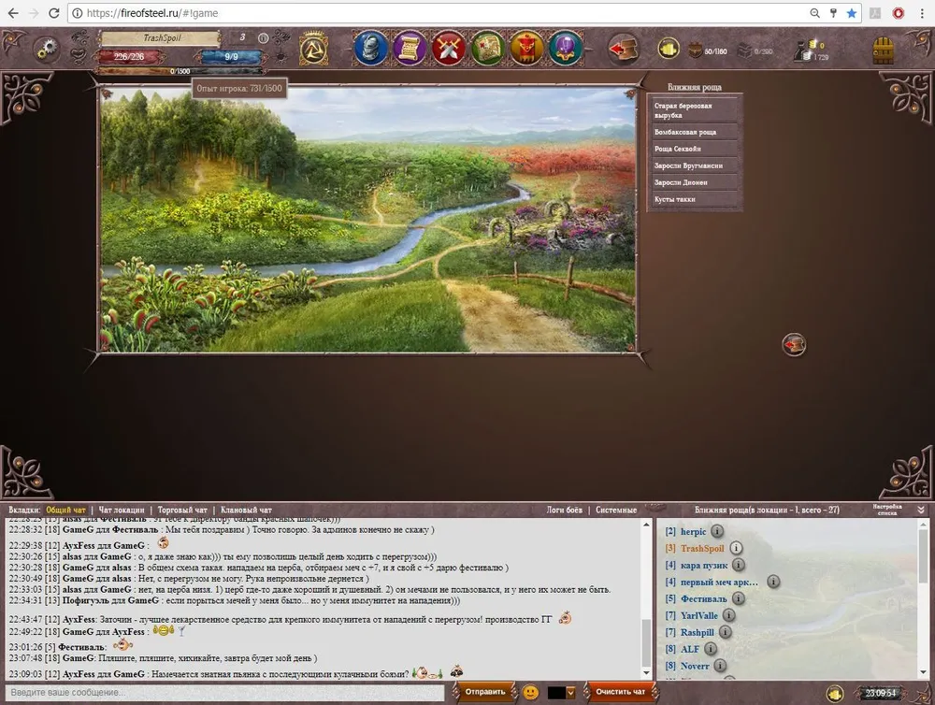This screenshot has width=935, height=705.
Task: Switch to Клановый чат tab
Action: (x=246, y=510)
